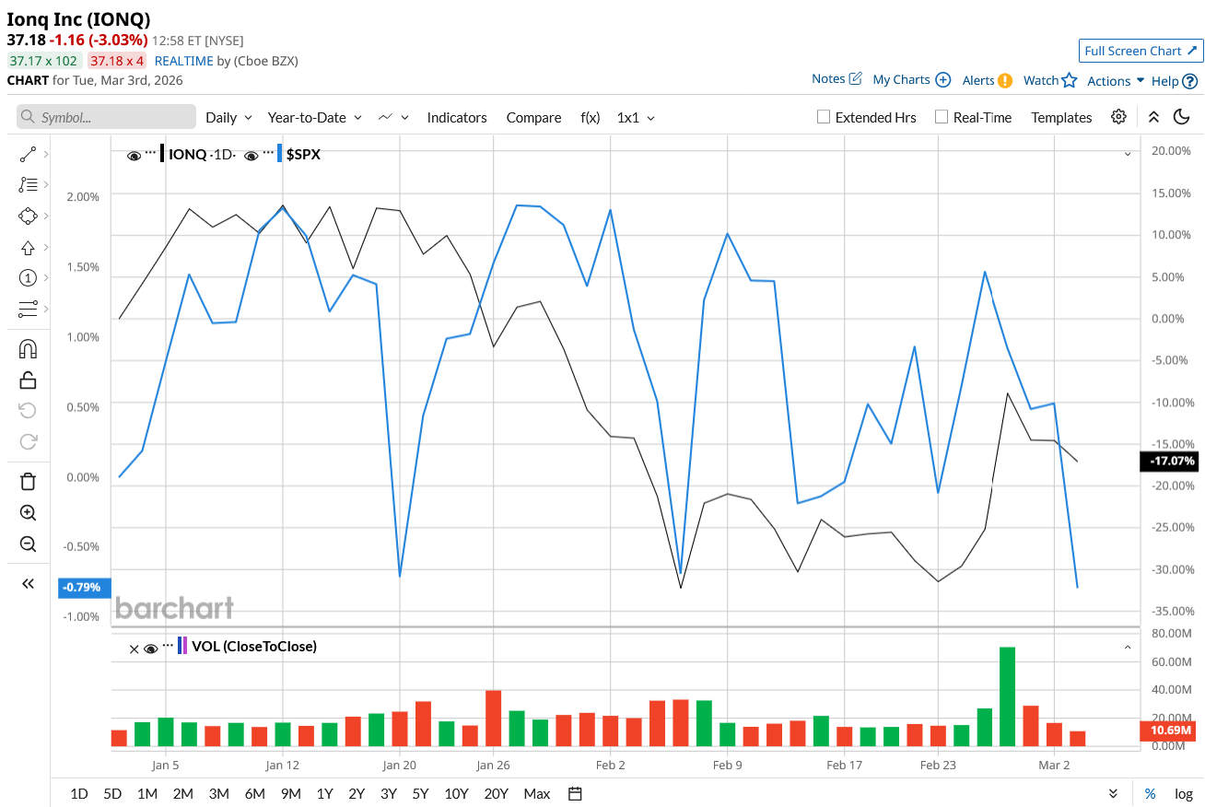Open the chart type line-style dropdown

click(393, 117)
